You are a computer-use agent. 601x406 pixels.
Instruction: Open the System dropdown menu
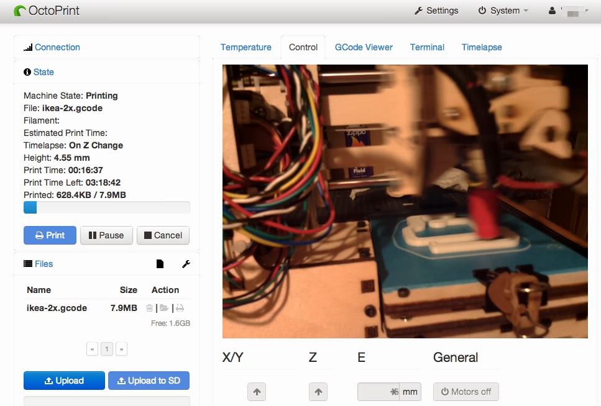(503, 11)
